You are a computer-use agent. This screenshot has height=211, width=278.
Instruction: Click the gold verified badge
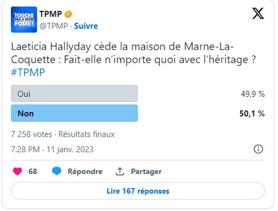[x=68, y=14]
